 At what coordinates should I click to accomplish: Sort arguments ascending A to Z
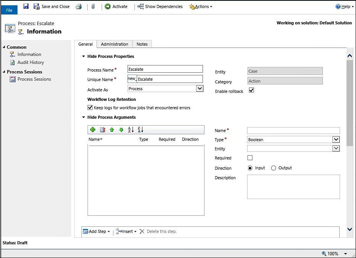point(131,129)
